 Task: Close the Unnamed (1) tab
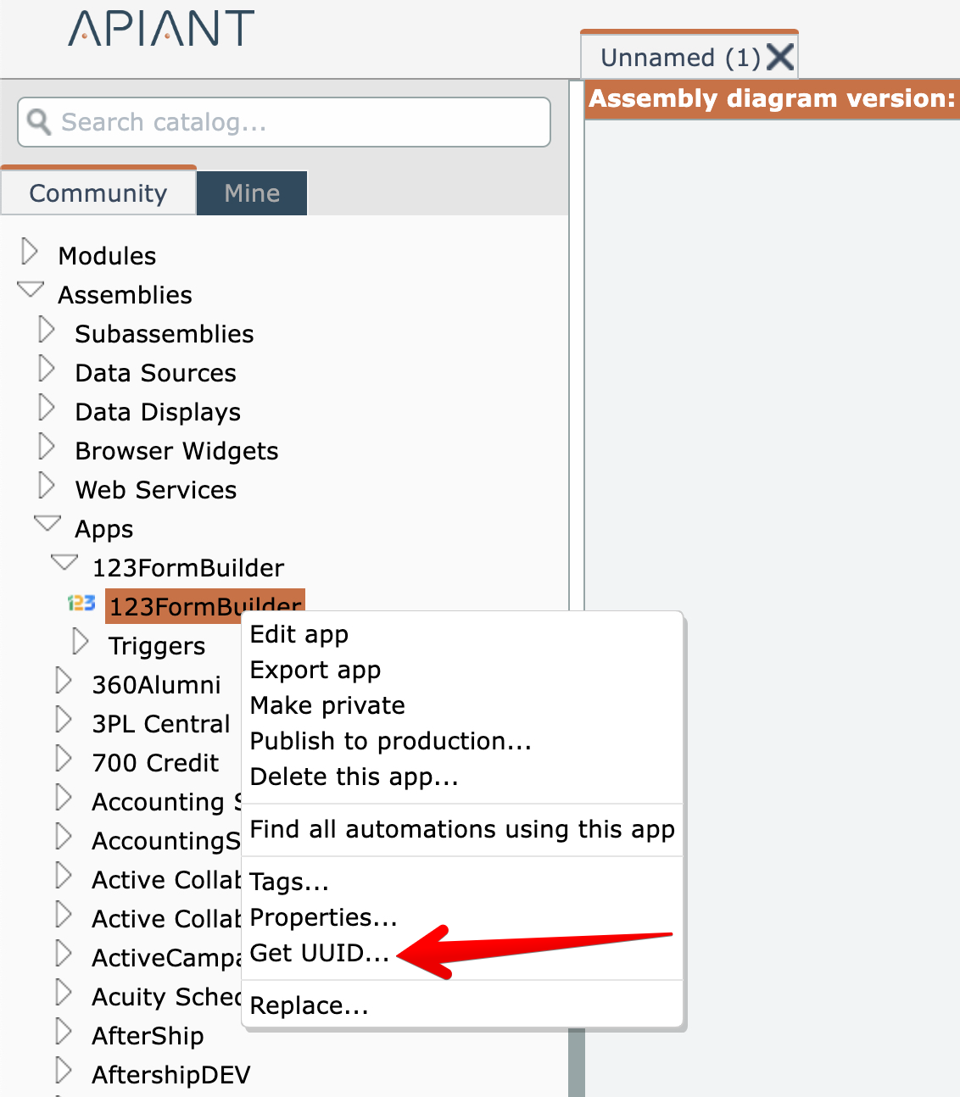coord(780,58)
